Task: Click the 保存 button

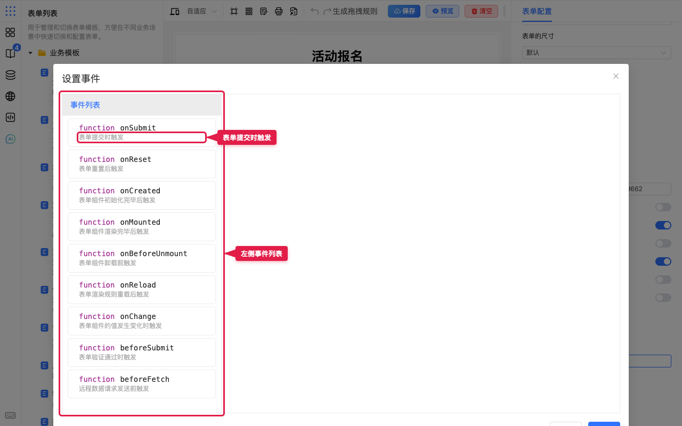Action: point(404,11)
